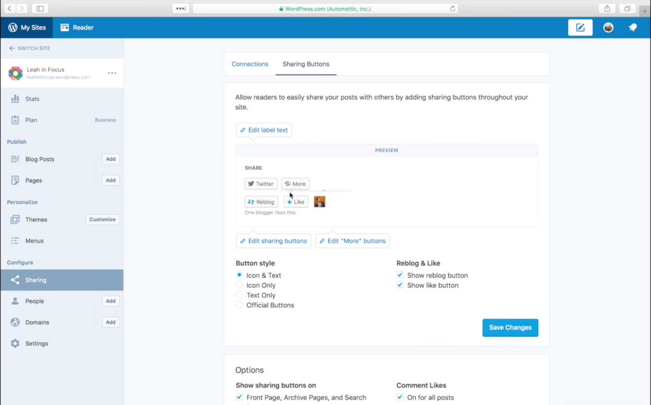Image resolution: width=651 pixels, height=405 pixels.
Task: Click the Save Changes button
Action: point(510,327)
